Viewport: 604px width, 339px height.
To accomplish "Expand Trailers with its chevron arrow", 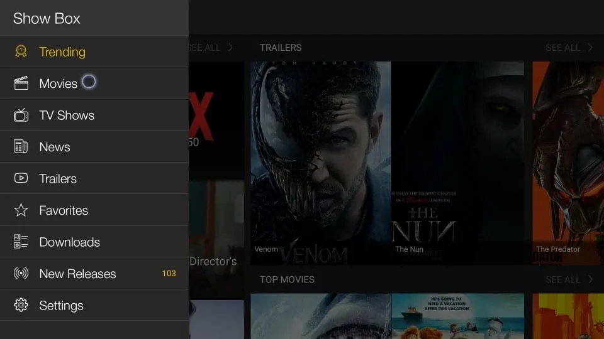I will (591, 48).
